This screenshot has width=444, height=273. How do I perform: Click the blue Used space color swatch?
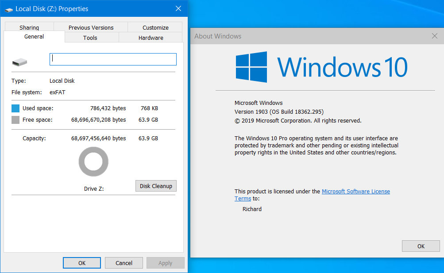click(15, 108)
